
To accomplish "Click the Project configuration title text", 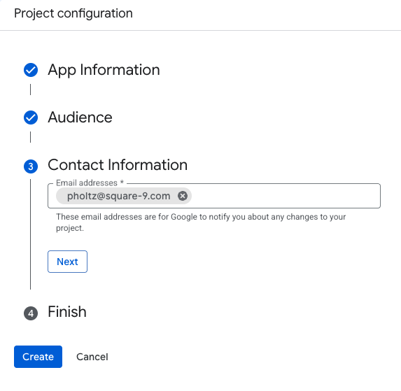I will point(73,13).
